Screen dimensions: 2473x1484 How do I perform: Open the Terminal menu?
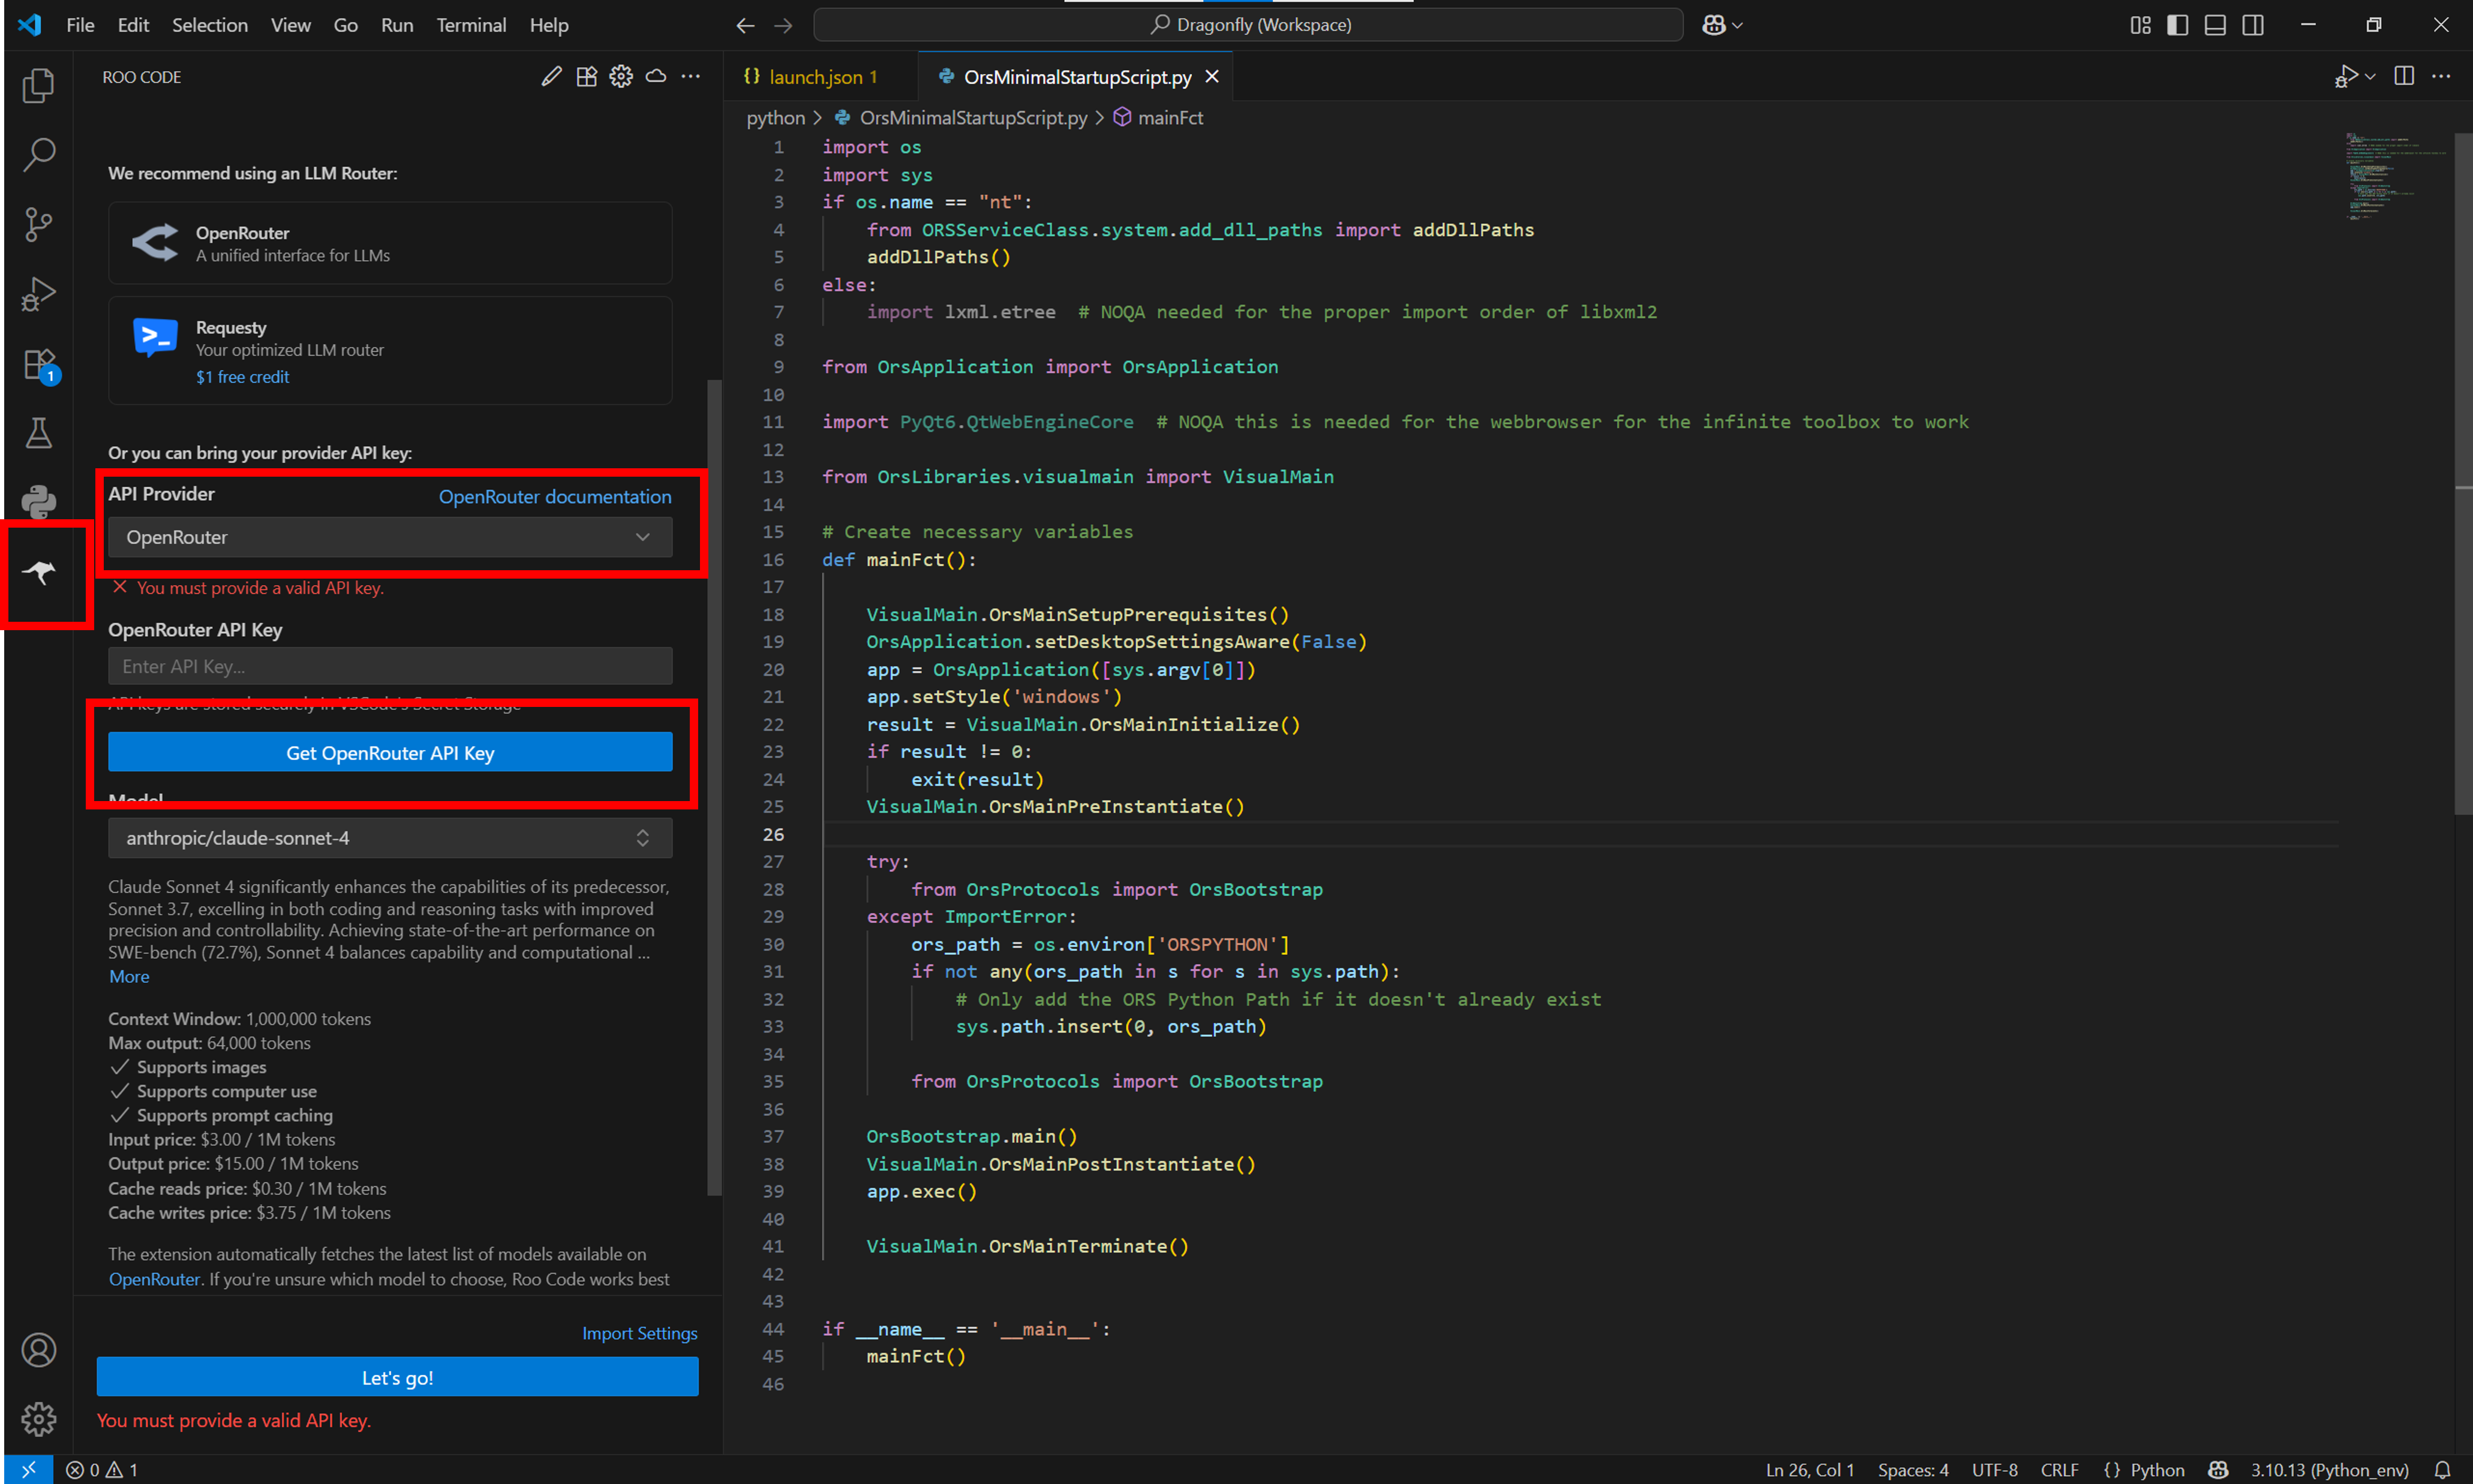click(x=470, y=25)
